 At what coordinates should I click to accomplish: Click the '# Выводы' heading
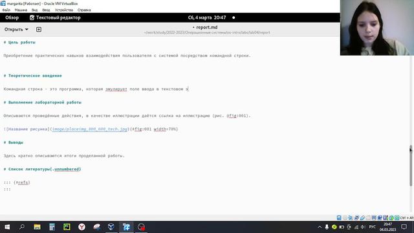tap(14, 142)
